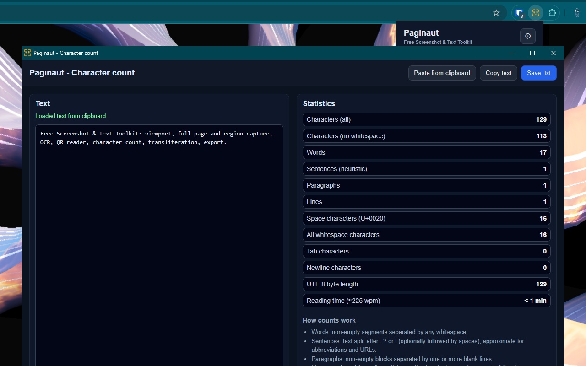Image resolution: width=586 pixels, height=366 pixels.
Task: Bookmark page with the star icon
Action: click(x=496, y=13)
